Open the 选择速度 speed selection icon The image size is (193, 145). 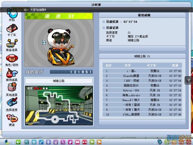click(12, 102)
